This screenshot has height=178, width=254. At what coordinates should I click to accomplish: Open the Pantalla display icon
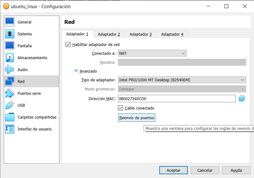click(10, 46)
